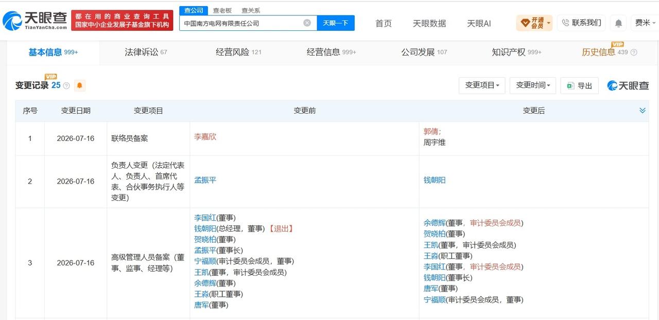
Task: Open 余德辉 in the 变更后 list
Action: click(x=435, y=223)
